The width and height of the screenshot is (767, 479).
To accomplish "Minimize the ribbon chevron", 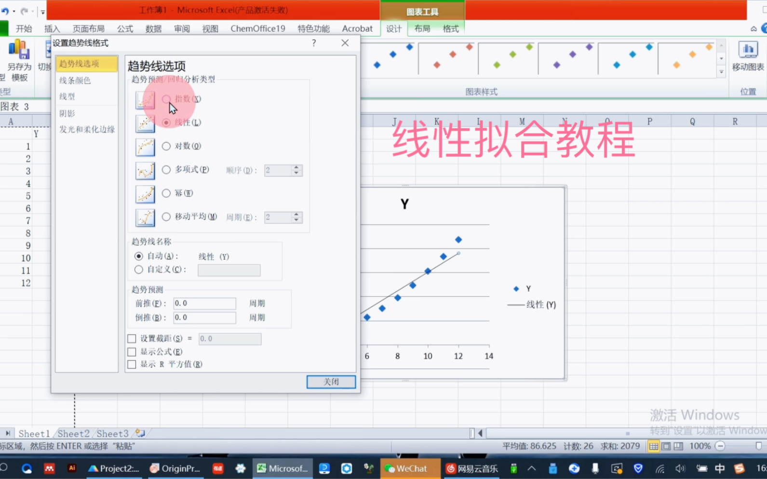I will pyautogui.click(x=754, y=29).
